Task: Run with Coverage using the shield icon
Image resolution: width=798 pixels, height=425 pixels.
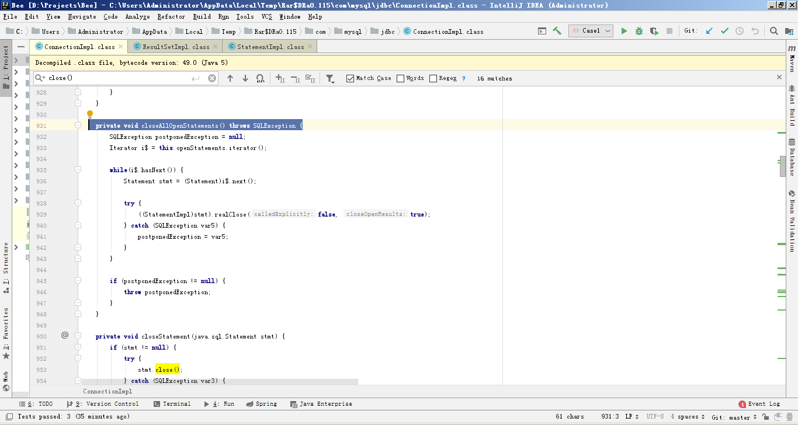Action: [x=654, y=31]
